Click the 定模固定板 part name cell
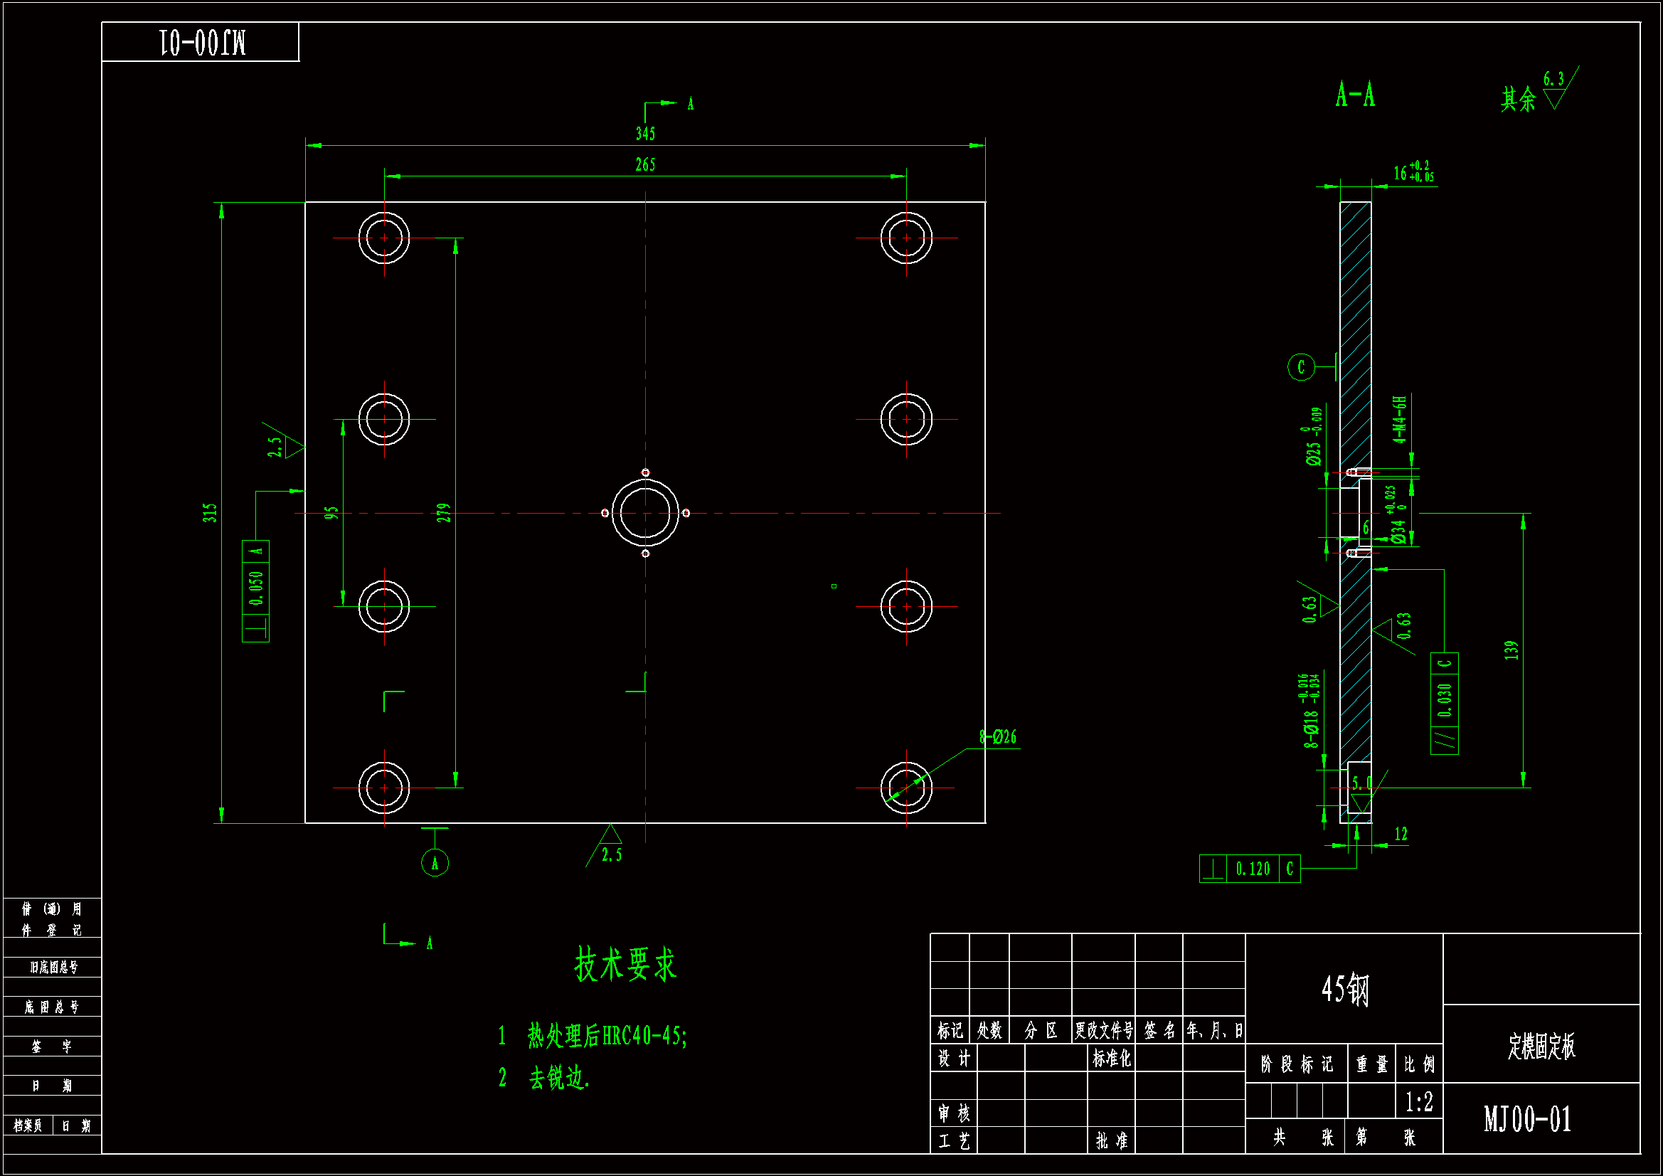This screenshot has height=1176, width=1663. [1541, 1047]
